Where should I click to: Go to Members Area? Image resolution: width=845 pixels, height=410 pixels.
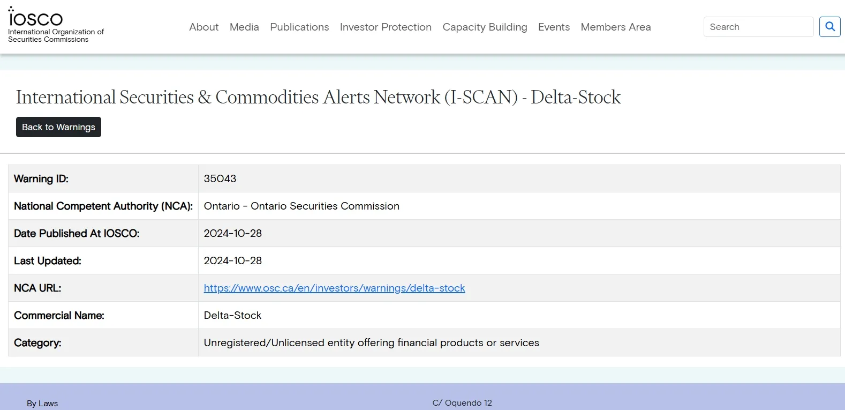pos(616,27)
